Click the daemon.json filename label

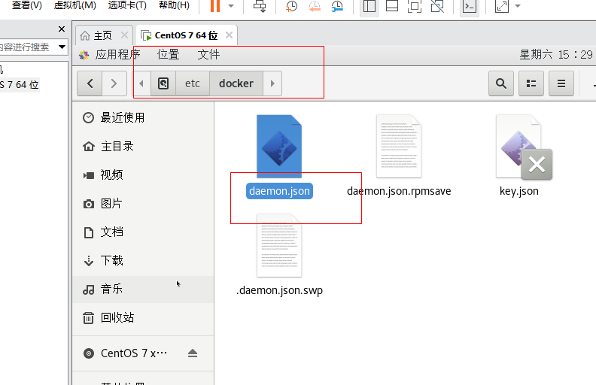click(x=279, y=191)
